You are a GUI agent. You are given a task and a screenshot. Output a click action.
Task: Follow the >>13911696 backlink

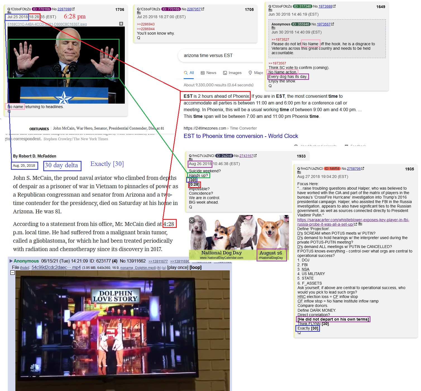tap(180, 261)
